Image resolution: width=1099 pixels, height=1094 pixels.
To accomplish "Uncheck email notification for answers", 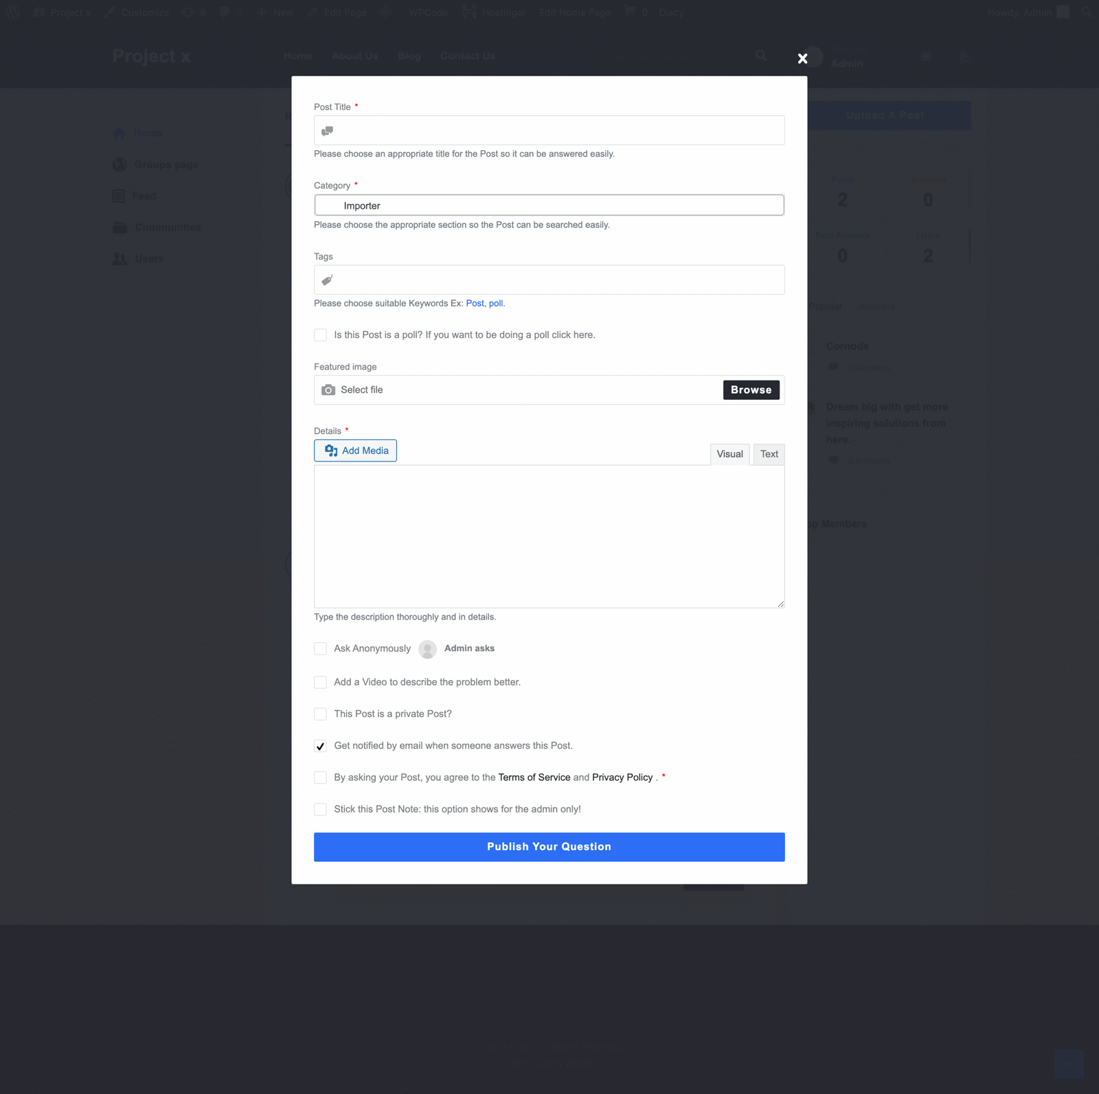I will (x=320, y=746).
